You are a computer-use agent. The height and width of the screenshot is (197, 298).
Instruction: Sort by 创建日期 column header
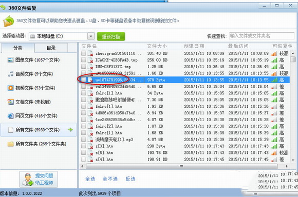pos(194,46)
